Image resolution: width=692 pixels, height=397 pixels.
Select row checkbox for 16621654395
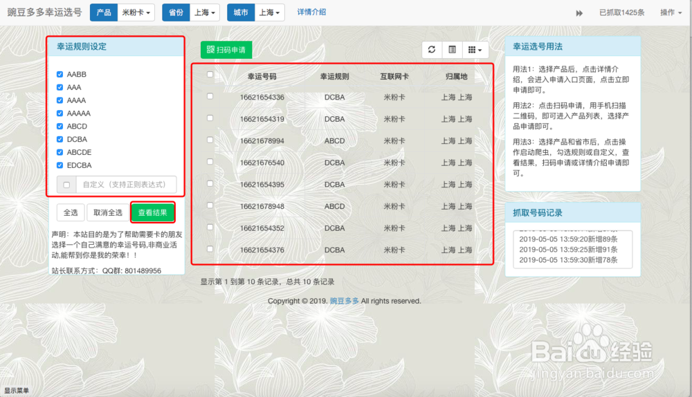[x=210, y=183]
